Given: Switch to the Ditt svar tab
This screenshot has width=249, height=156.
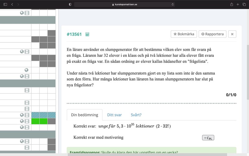Looking at the screenshot, I should [114, 115].
